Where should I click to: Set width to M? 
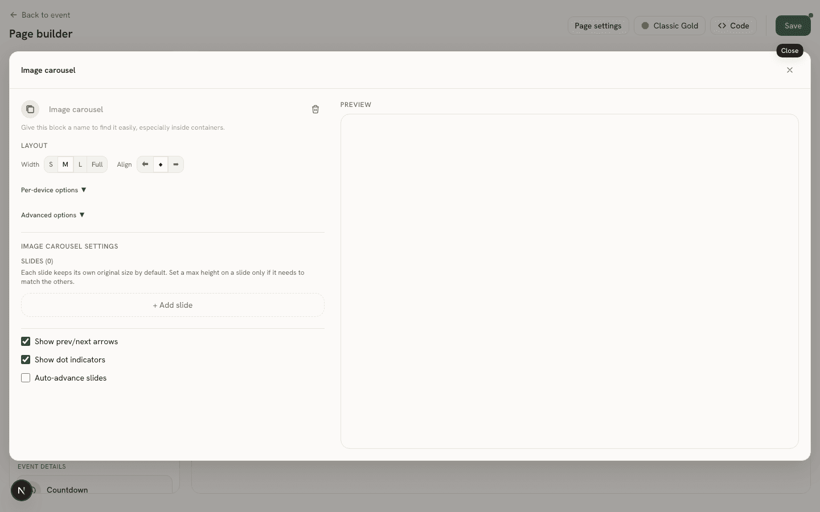click(65, 164)
